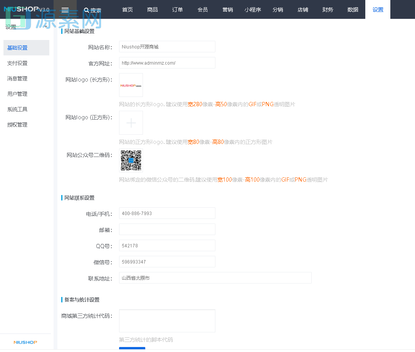The image size is (415, 352).
Task: Click the 联系地址 text field
Action: (215, 278)
